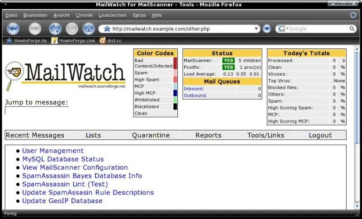Click the Postfix YES status badge

[229, 67]
